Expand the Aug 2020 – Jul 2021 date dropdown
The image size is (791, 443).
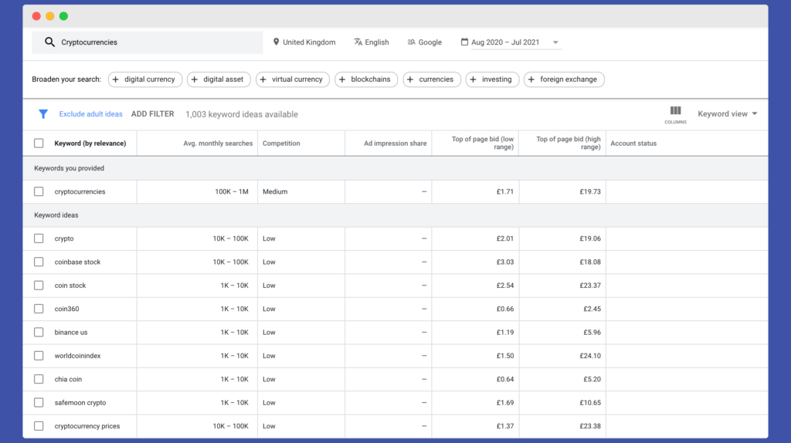555,42
